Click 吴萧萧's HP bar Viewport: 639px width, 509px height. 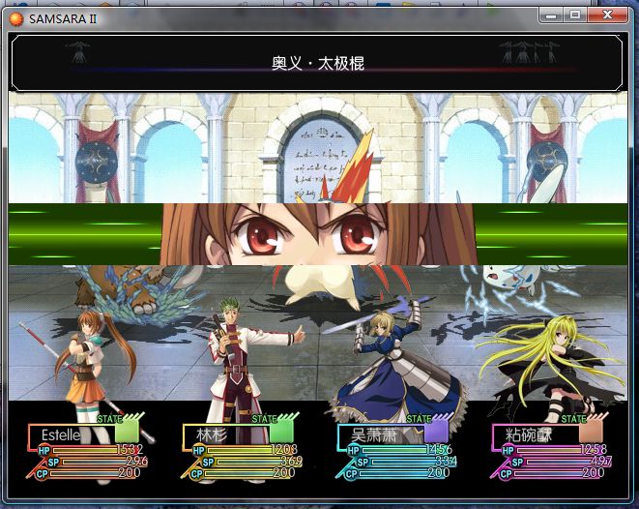tap(406, 450)
